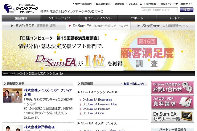197x131 pixels.
Task: Open 株式会社神戸物産様 case link
Action: (39, 127)
